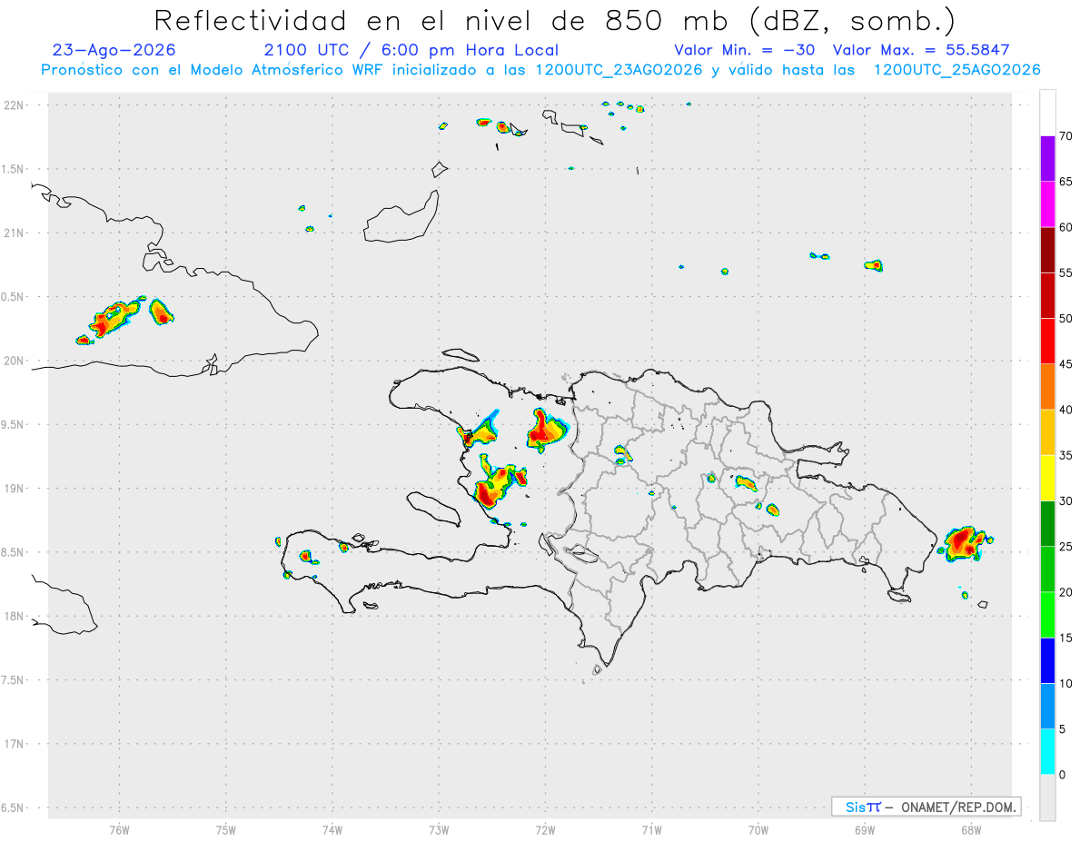Click the "SisTT - ONAMET/REP.DOM." credit box

pyautogui.click(x=926, y=807)
